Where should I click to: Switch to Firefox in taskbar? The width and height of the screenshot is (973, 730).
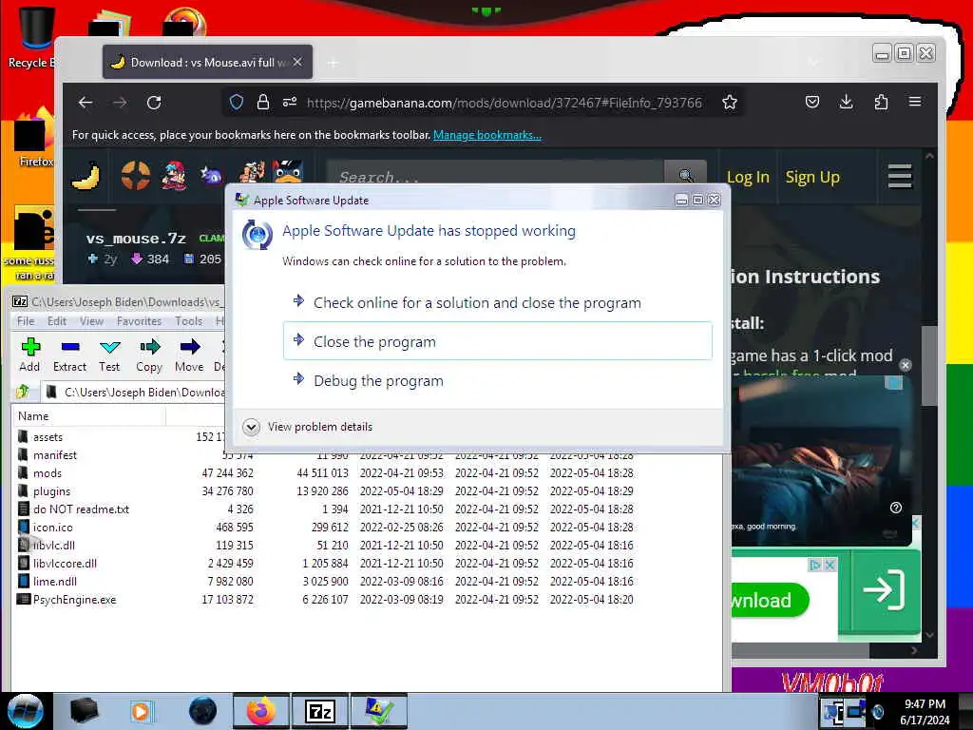click(261, 711)
